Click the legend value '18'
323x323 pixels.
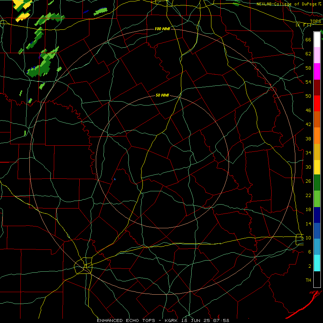click(x=308, y=210)
